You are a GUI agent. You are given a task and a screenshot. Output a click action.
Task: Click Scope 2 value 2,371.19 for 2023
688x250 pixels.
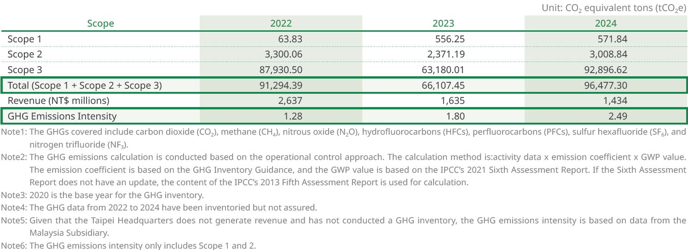(445, 54)
